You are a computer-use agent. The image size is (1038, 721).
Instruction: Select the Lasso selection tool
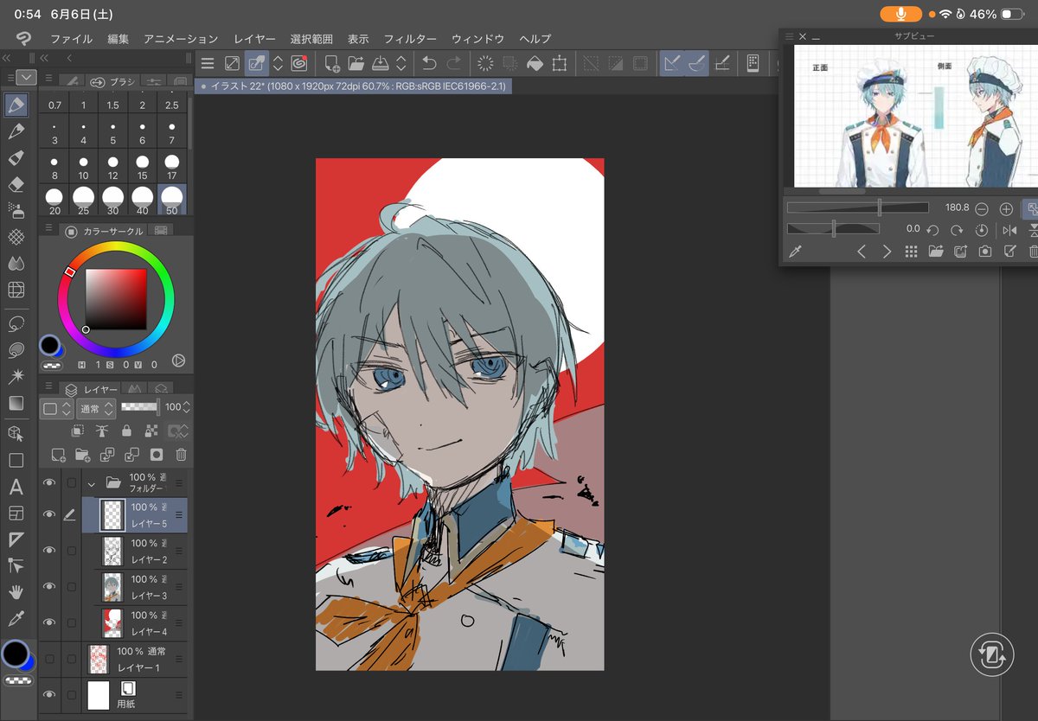pyautogui.click(x=16, y=323)
